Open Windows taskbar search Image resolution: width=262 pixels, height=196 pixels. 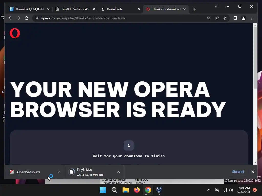pos(114,190)
